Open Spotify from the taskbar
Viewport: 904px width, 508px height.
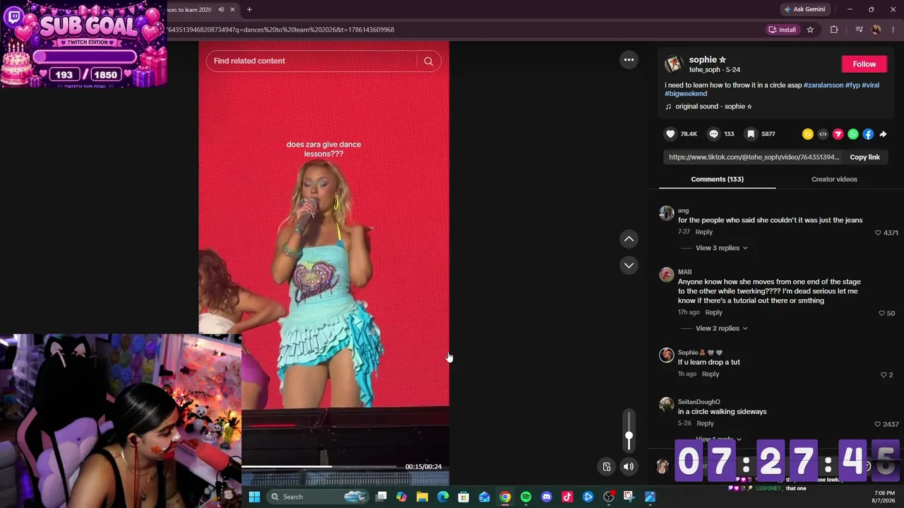coord(525,497)
